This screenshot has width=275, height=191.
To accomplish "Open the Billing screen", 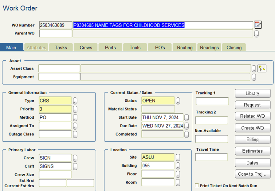I will pos(253,140).
